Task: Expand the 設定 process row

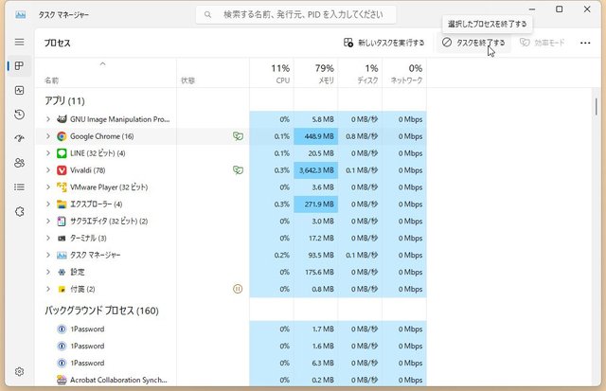Action: coord(48,272)
